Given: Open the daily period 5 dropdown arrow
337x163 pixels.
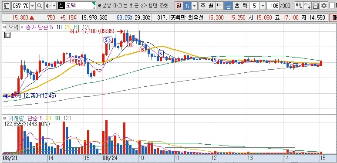Looking at the screenshot, I should tap(195, 6).
